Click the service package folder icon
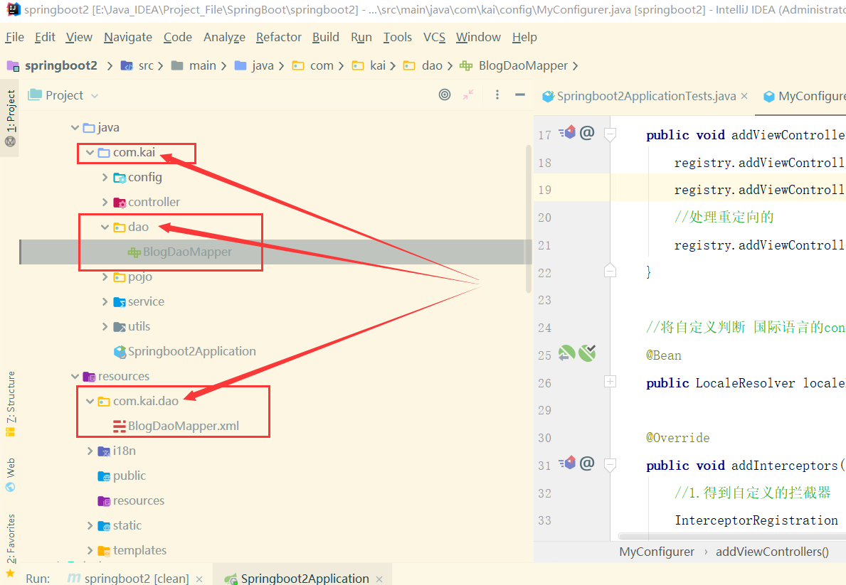The image size is (846, 585). tap(120, 302)
